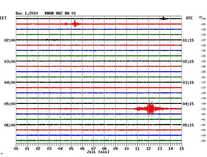Click the black seismic burst on the top trace
Image resolution: width=207 pixels, height=157 pixels.
[x=164, y=18]
